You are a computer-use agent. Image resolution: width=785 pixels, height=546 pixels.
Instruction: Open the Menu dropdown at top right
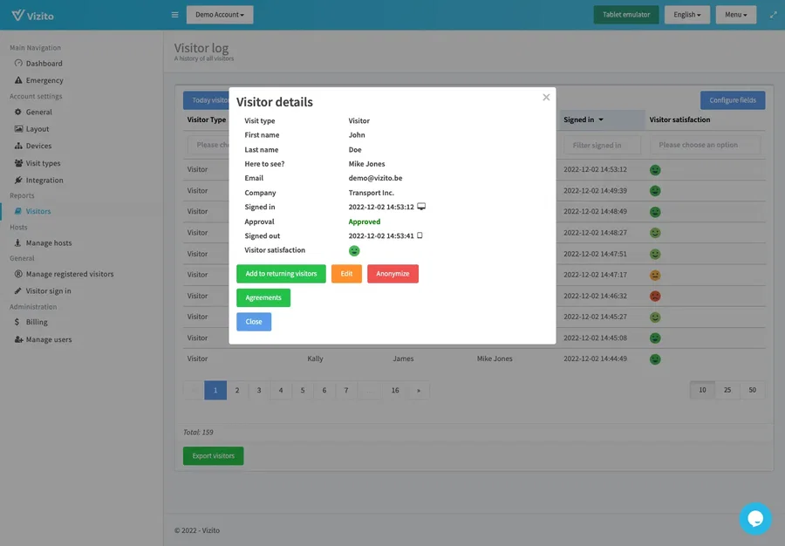click(x=734, y=14)
